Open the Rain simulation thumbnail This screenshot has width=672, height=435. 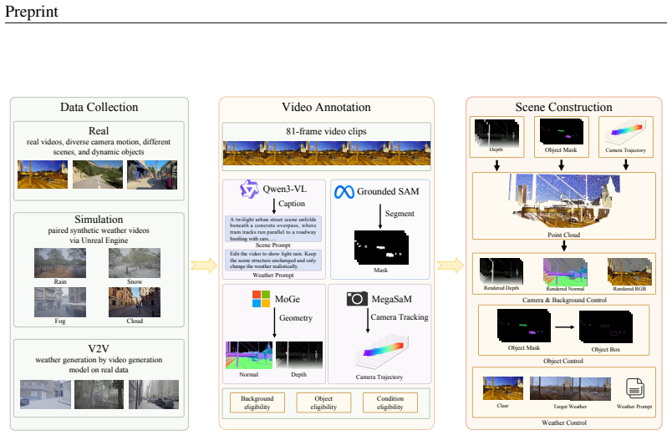(60, 263)
